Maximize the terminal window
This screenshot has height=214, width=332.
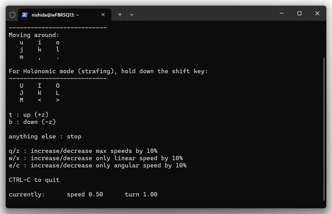pos(299,13)
